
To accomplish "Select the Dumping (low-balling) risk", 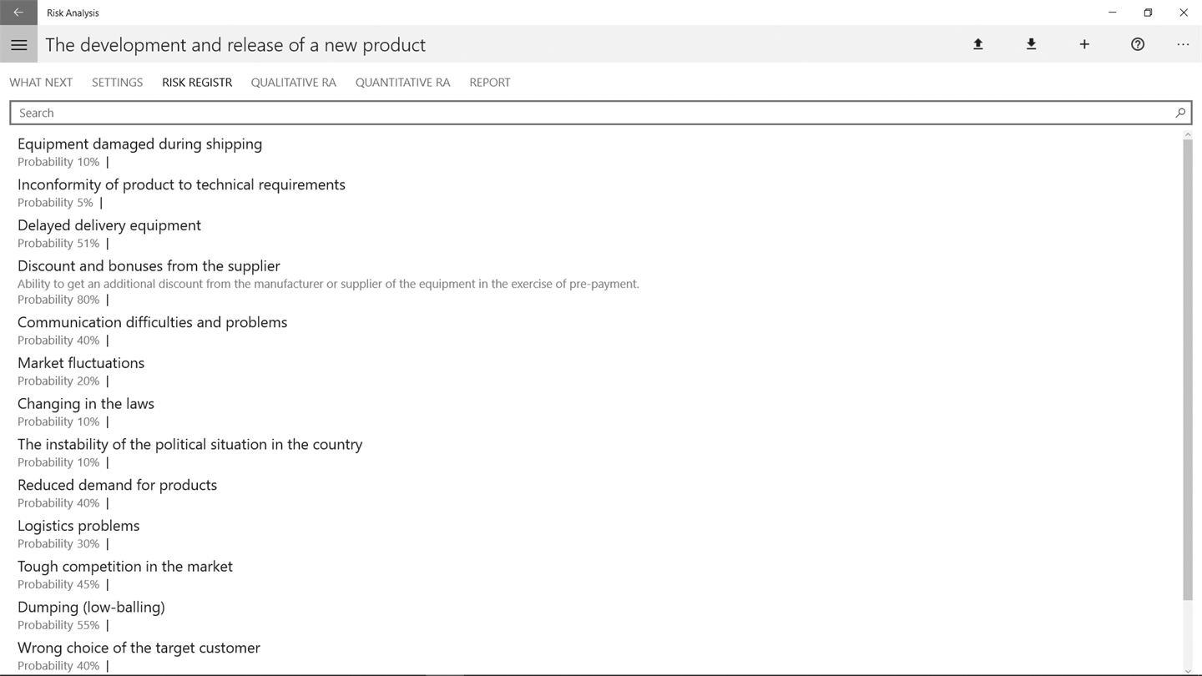I will (91, 608).
